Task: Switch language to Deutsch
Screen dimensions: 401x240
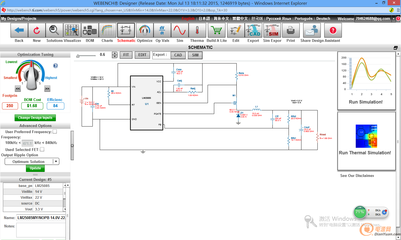Action: coord(323,19)
